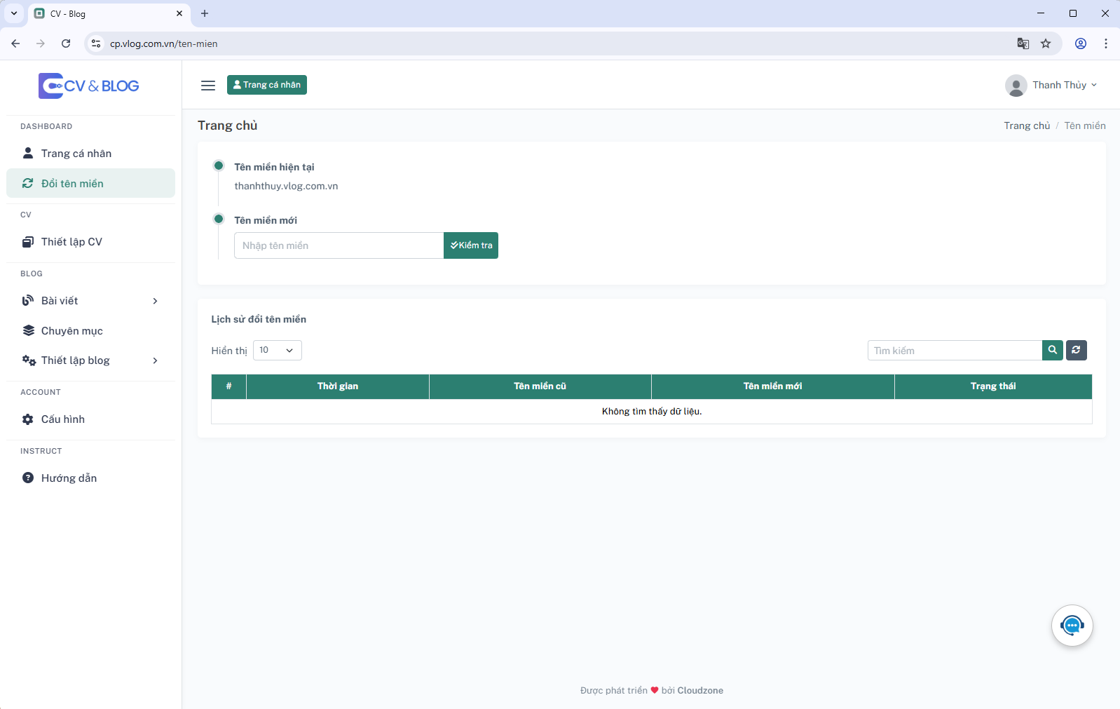The image size is (1120, 709).
Task: Click Kiểm tra domain check button
Action: [x=471, y=245]
